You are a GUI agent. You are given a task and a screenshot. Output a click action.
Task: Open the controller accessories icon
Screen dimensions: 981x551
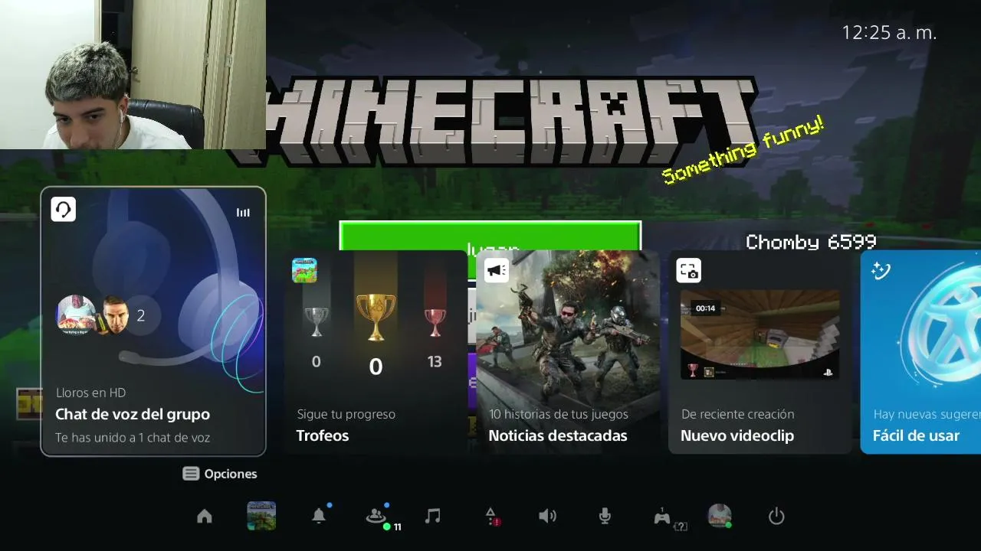click(662, 517)
